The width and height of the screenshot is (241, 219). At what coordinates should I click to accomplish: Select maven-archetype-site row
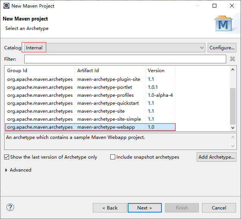coord(90,111)
